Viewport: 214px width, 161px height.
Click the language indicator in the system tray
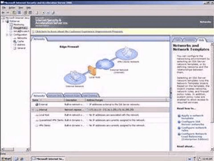click(190, 159)
